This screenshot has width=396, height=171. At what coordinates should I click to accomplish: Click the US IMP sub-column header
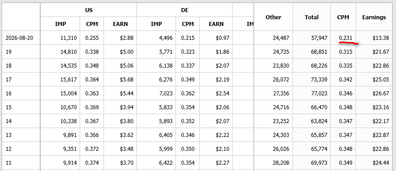[x=60, y=24]
